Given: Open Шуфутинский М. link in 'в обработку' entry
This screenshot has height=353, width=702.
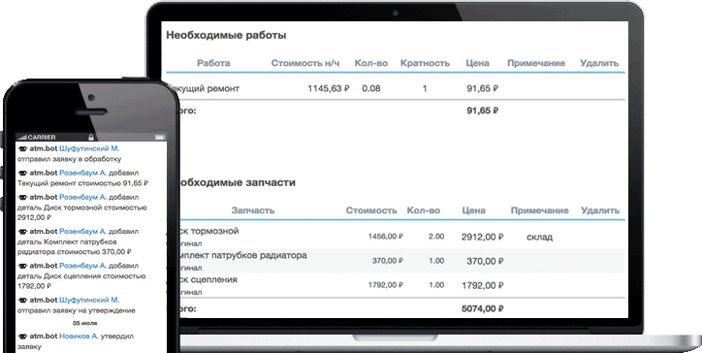Looking at the screenshot, I should point(89,148).
